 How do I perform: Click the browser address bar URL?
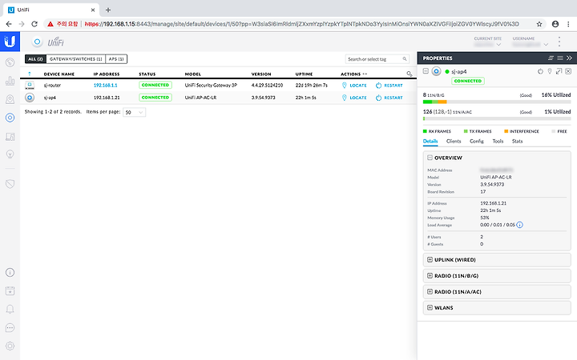(x=302, y=24)
